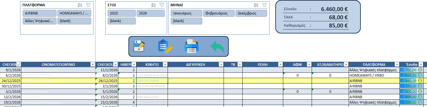Click the green back arrow icon
This screenshot has width=427, height=107.
(217, 47)
